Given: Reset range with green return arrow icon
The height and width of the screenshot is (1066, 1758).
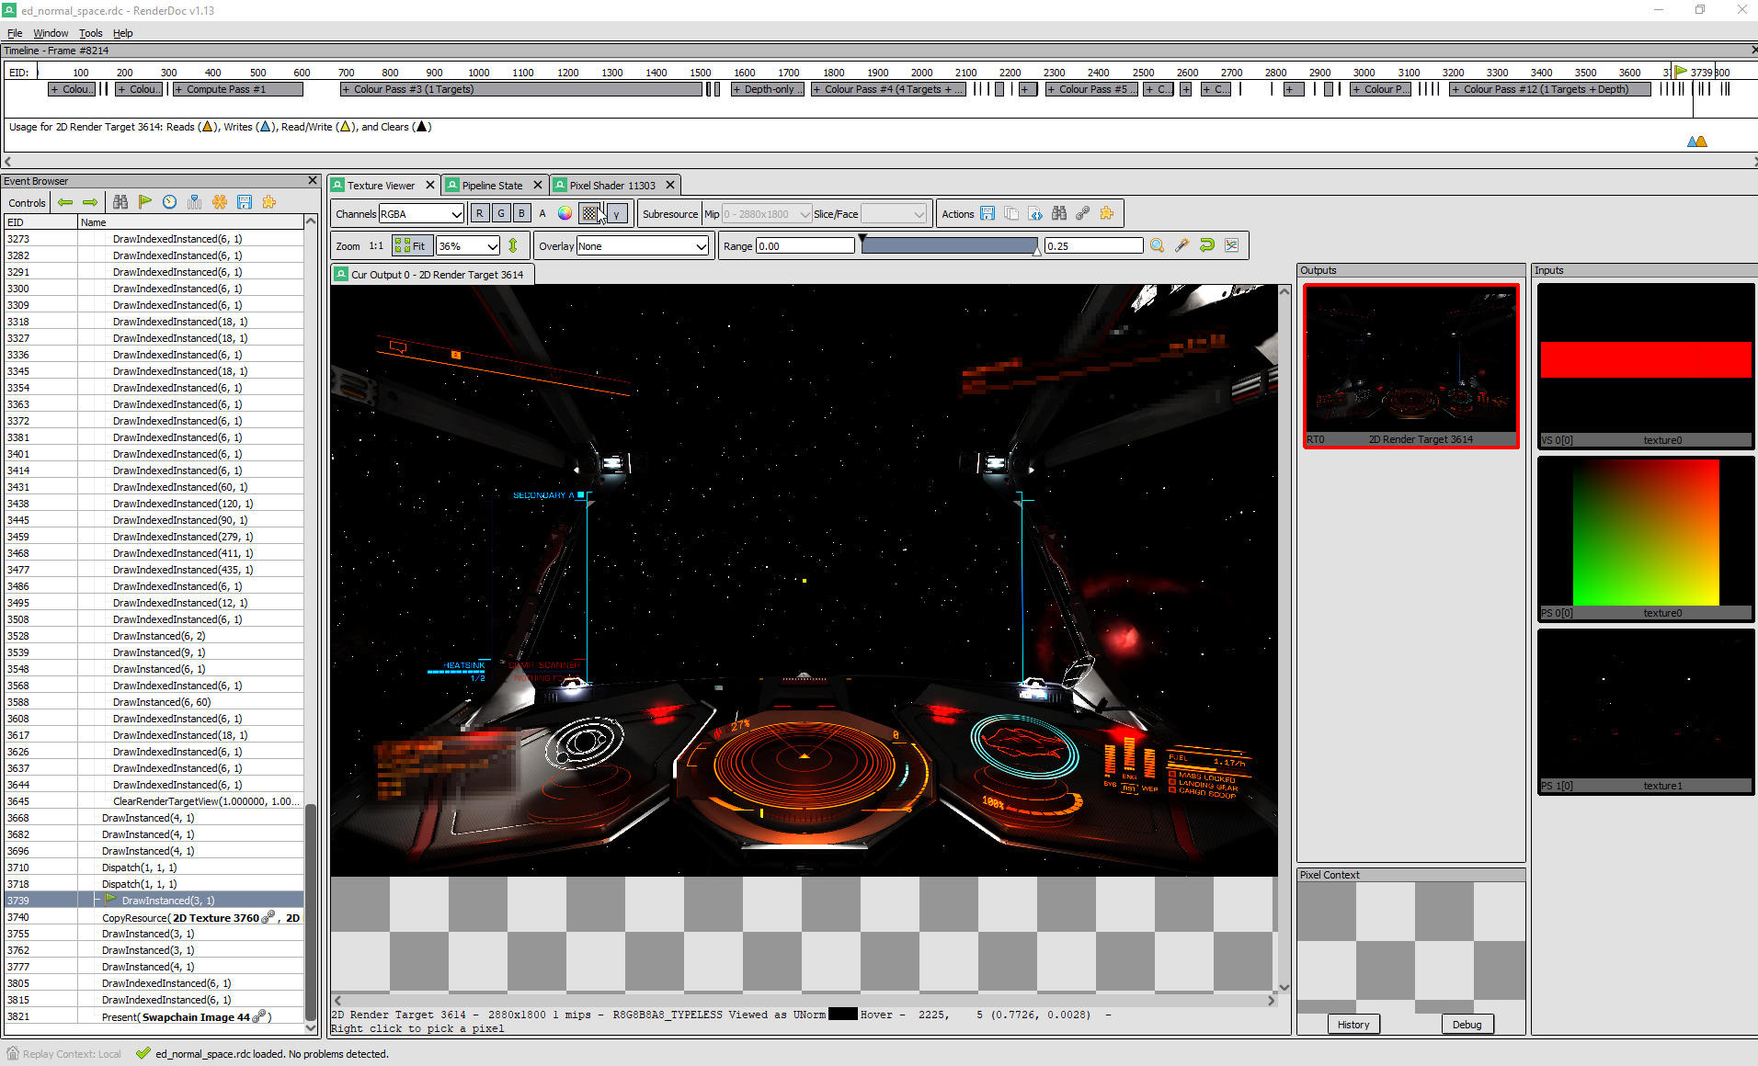Looking at the screenshot, I should tap(1207, 245).
